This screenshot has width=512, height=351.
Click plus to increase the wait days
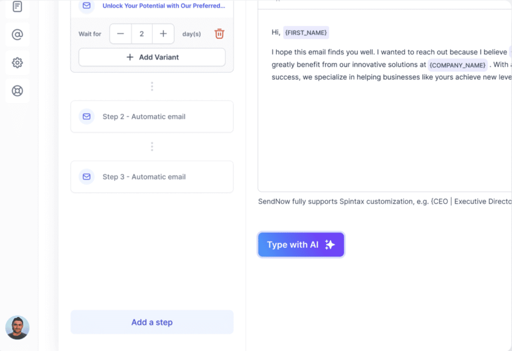click(162, 33)
